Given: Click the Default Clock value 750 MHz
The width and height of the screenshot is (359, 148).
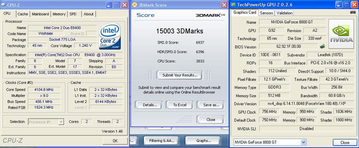Looking at the screenshot, I should point(270,120).
